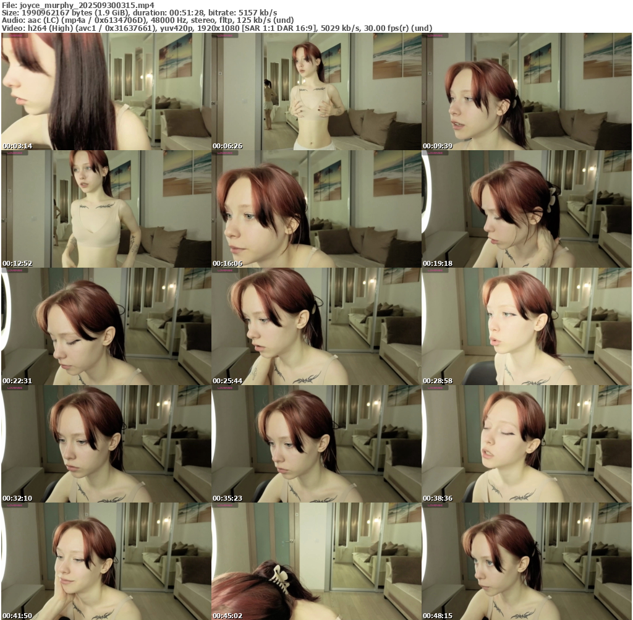Select the thumbnail frame at 00:32:10
The image size is (633, 620).
(x=106, y=444)
